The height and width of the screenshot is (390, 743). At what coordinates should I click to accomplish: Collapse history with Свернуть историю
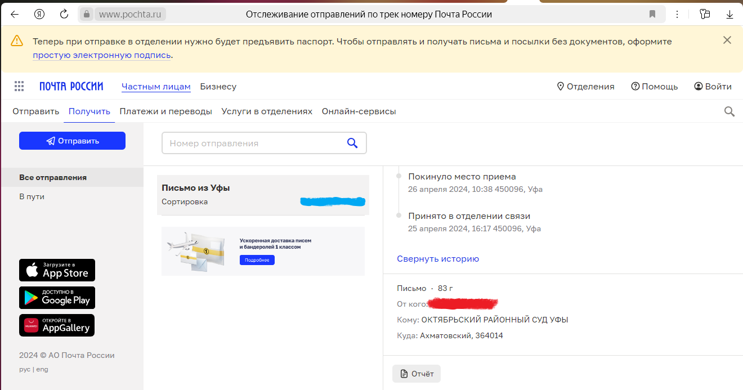click(438, 258)
